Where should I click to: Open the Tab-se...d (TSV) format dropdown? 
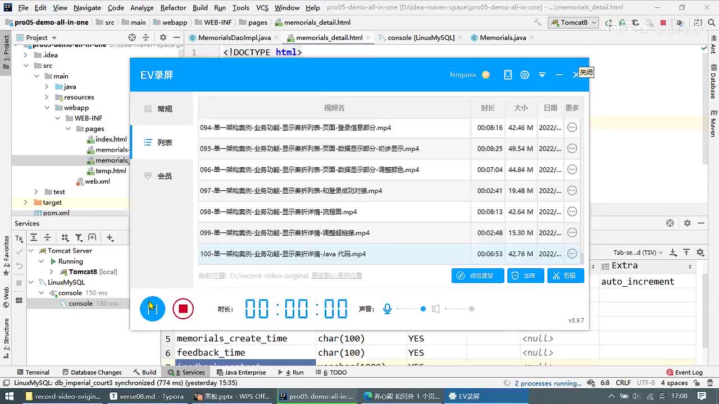(x=638, y=253)
